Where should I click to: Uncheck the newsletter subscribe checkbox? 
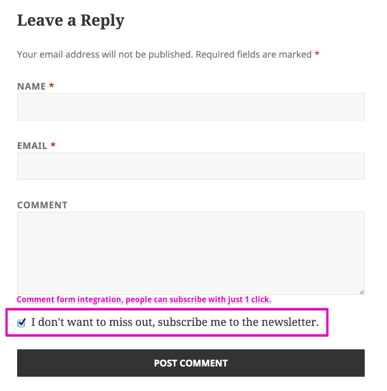click(22, 323)
